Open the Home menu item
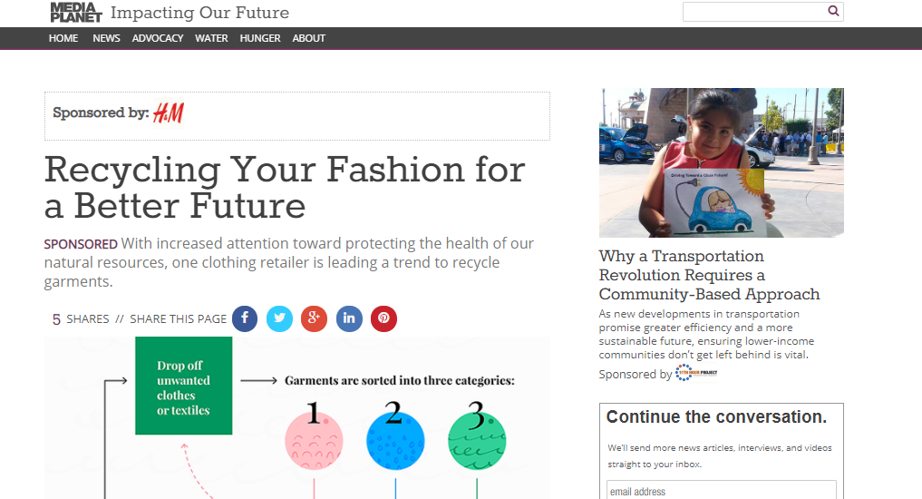The width and height of the screenshot is (922, 499). coord(63,38)
